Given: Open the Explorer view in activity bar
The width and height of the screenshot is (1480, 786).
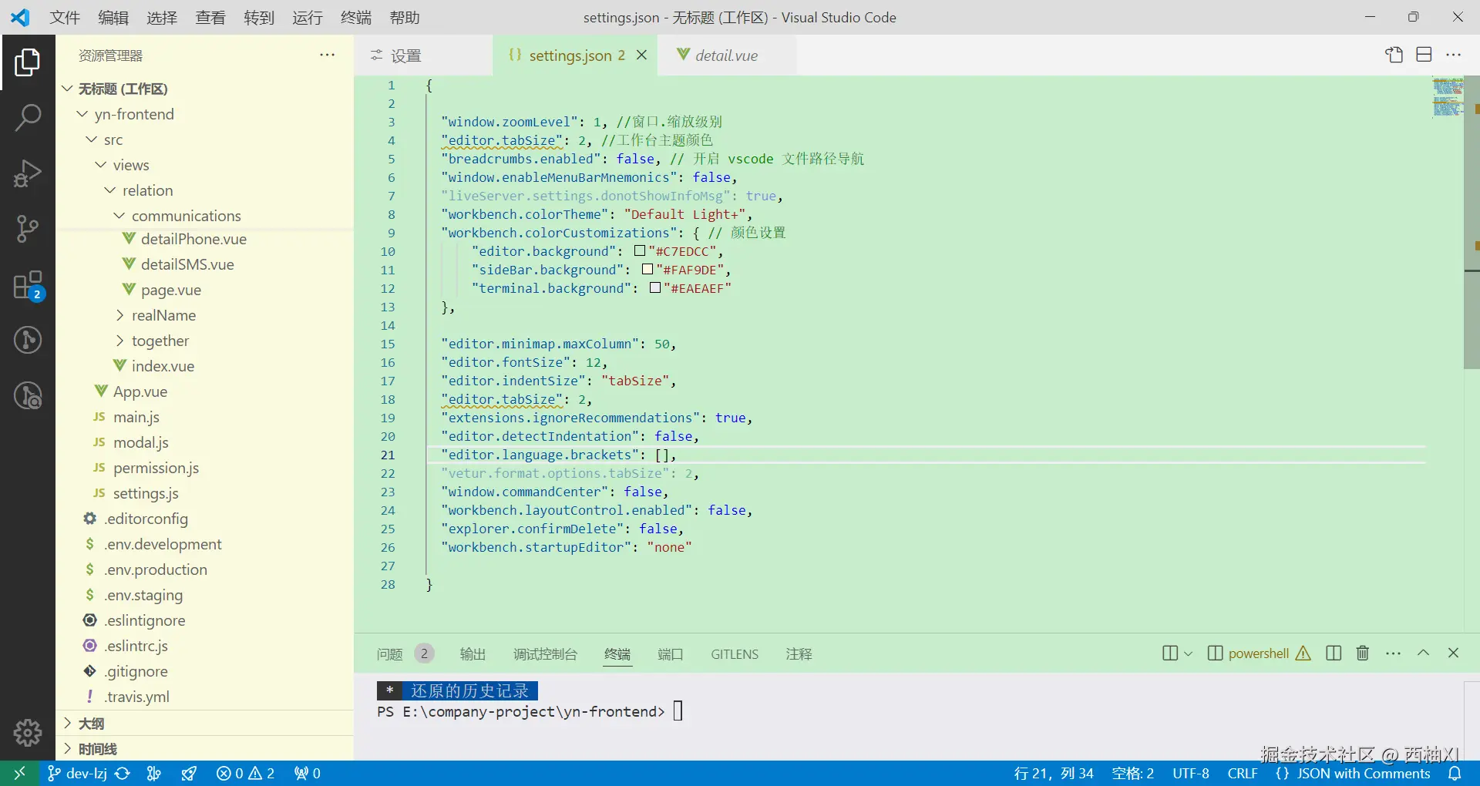Looking at the screenshot, I should point(28,62).
